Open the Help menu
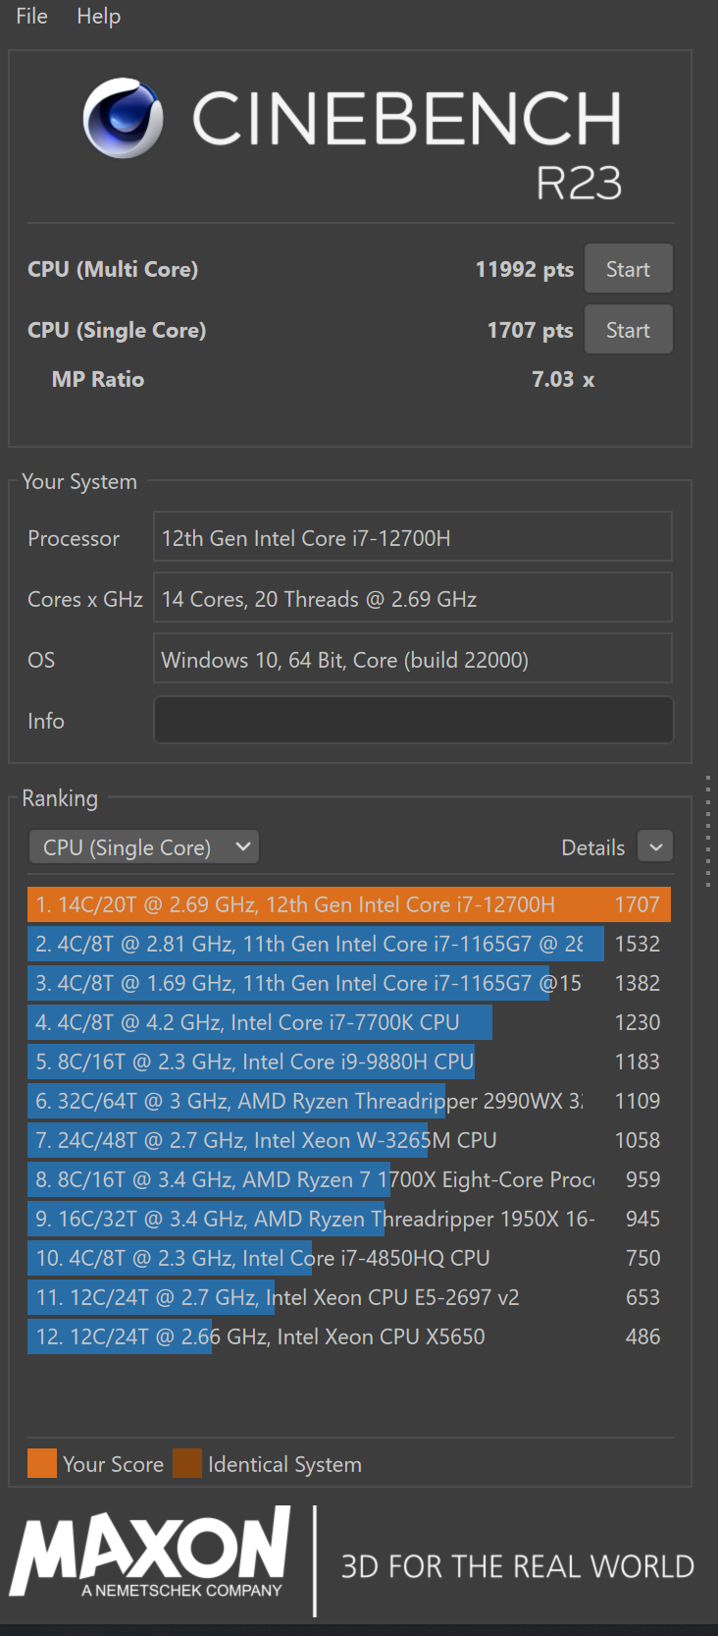Viewport: 718px width, 1636px height. click(x=98, y=16)
